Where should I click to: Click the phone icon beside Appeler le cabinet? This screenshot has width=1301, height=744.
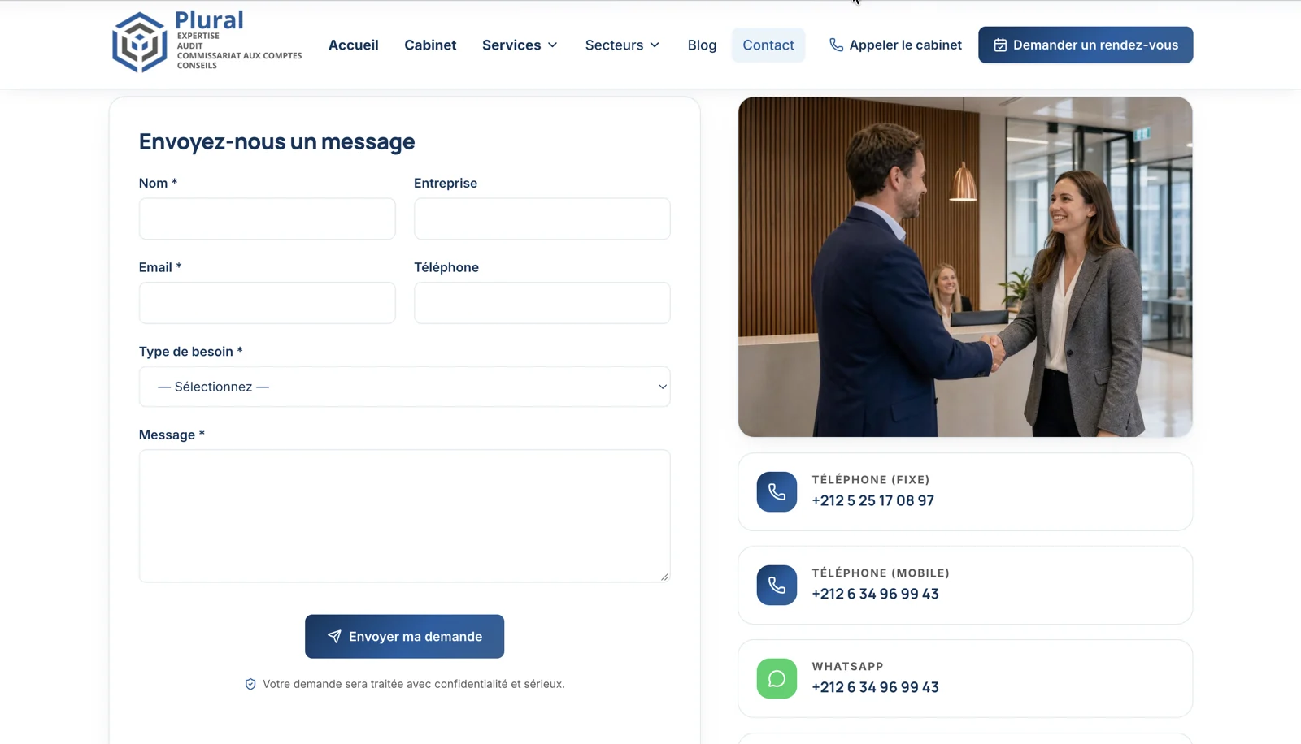[836, 45]
